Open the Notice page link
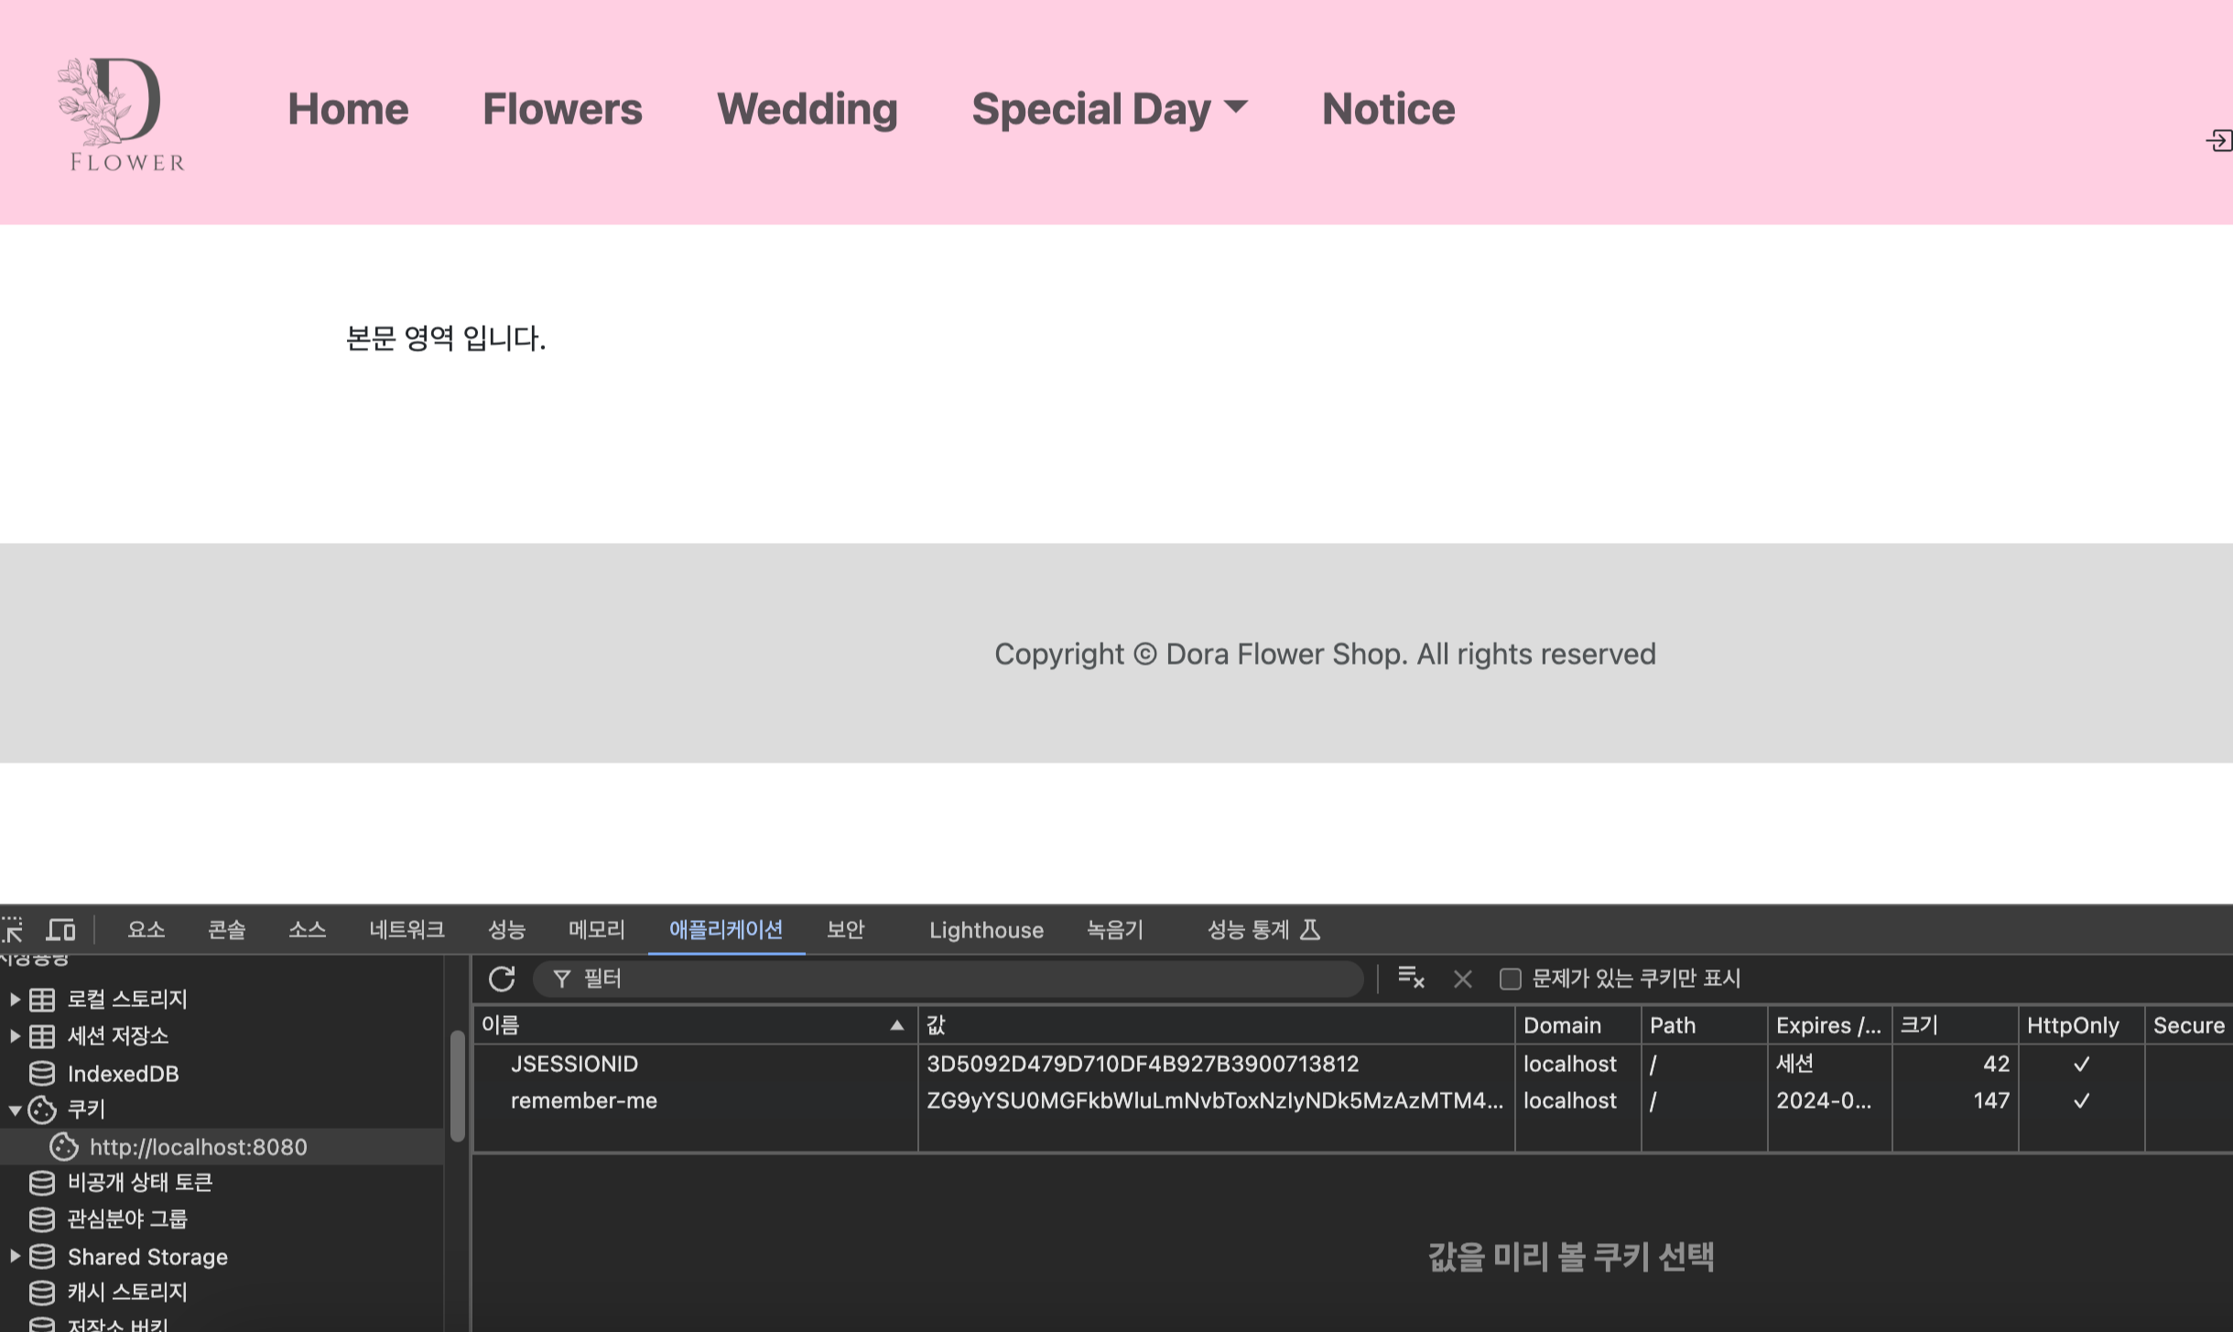 [1388, 109]
